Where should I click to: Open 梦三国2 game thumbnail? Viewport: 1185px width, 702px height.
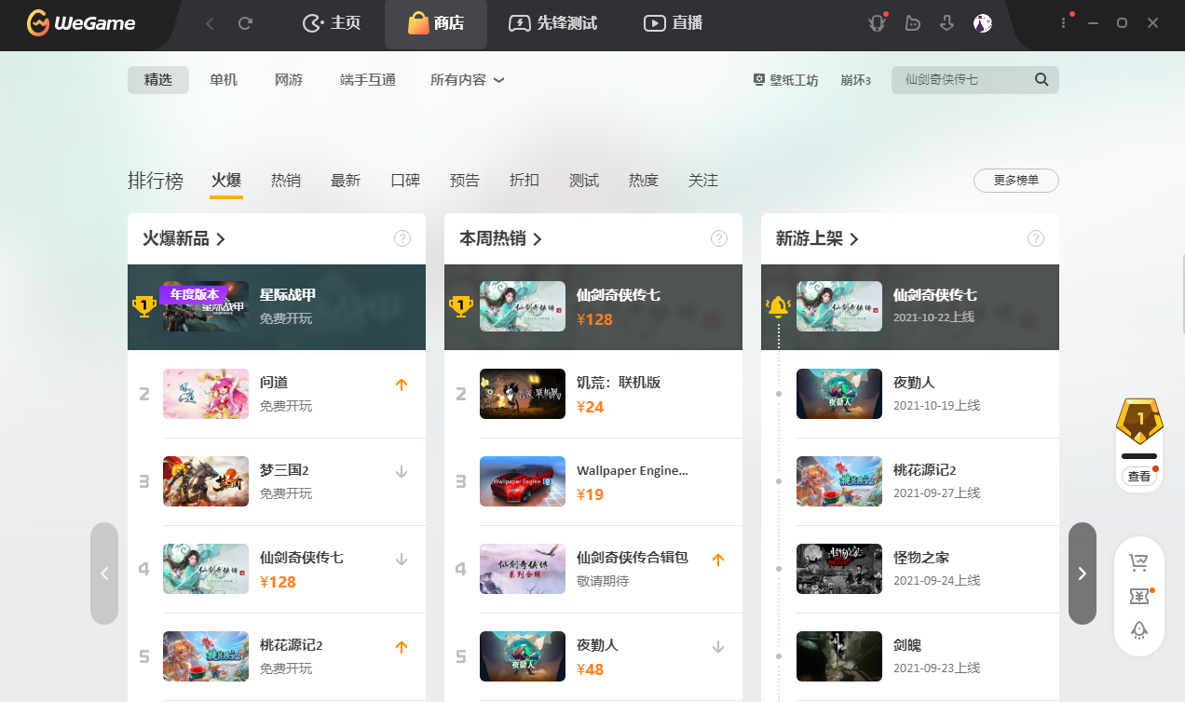coord(206,481)
